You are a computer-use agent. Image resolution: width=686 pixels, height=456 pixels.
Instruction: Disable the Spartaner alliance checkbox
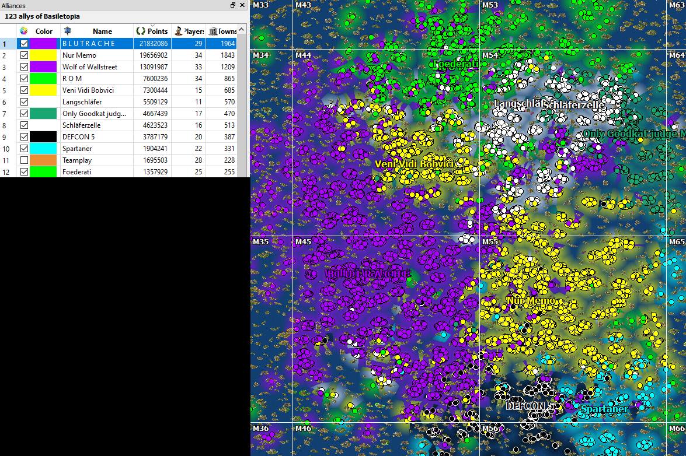pyautogui.click(x=24, y=149)
